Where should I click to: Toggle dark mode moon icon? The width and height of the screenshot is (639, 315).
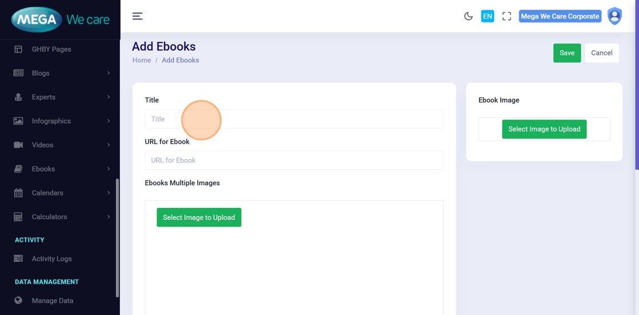coord(468,16)
